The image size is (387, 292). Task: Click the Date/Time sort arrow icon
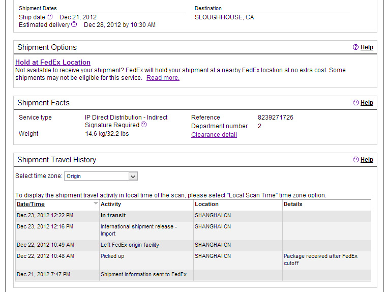[96, 203]
